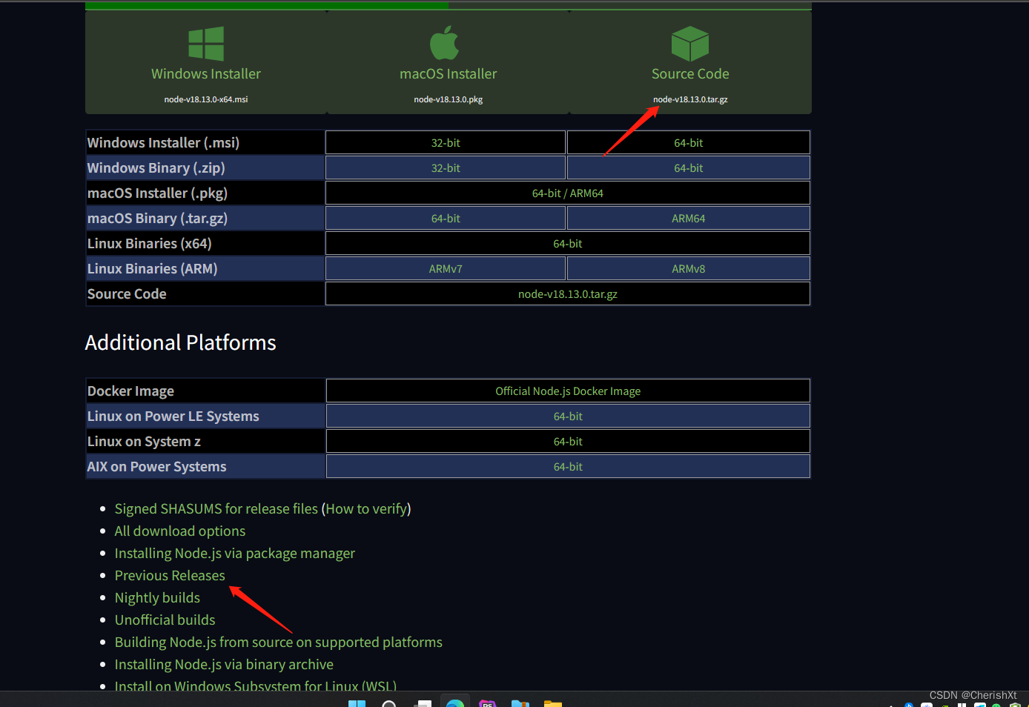The width and height of the screenshot is (1029, 707).
Task: Download node-v18.13.0.pkg from the card
Action: 449,99
